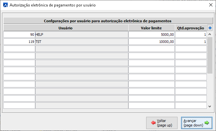Screen dimensions: 216x131
Task: Click the Valor limite column header
Action: 151,28
